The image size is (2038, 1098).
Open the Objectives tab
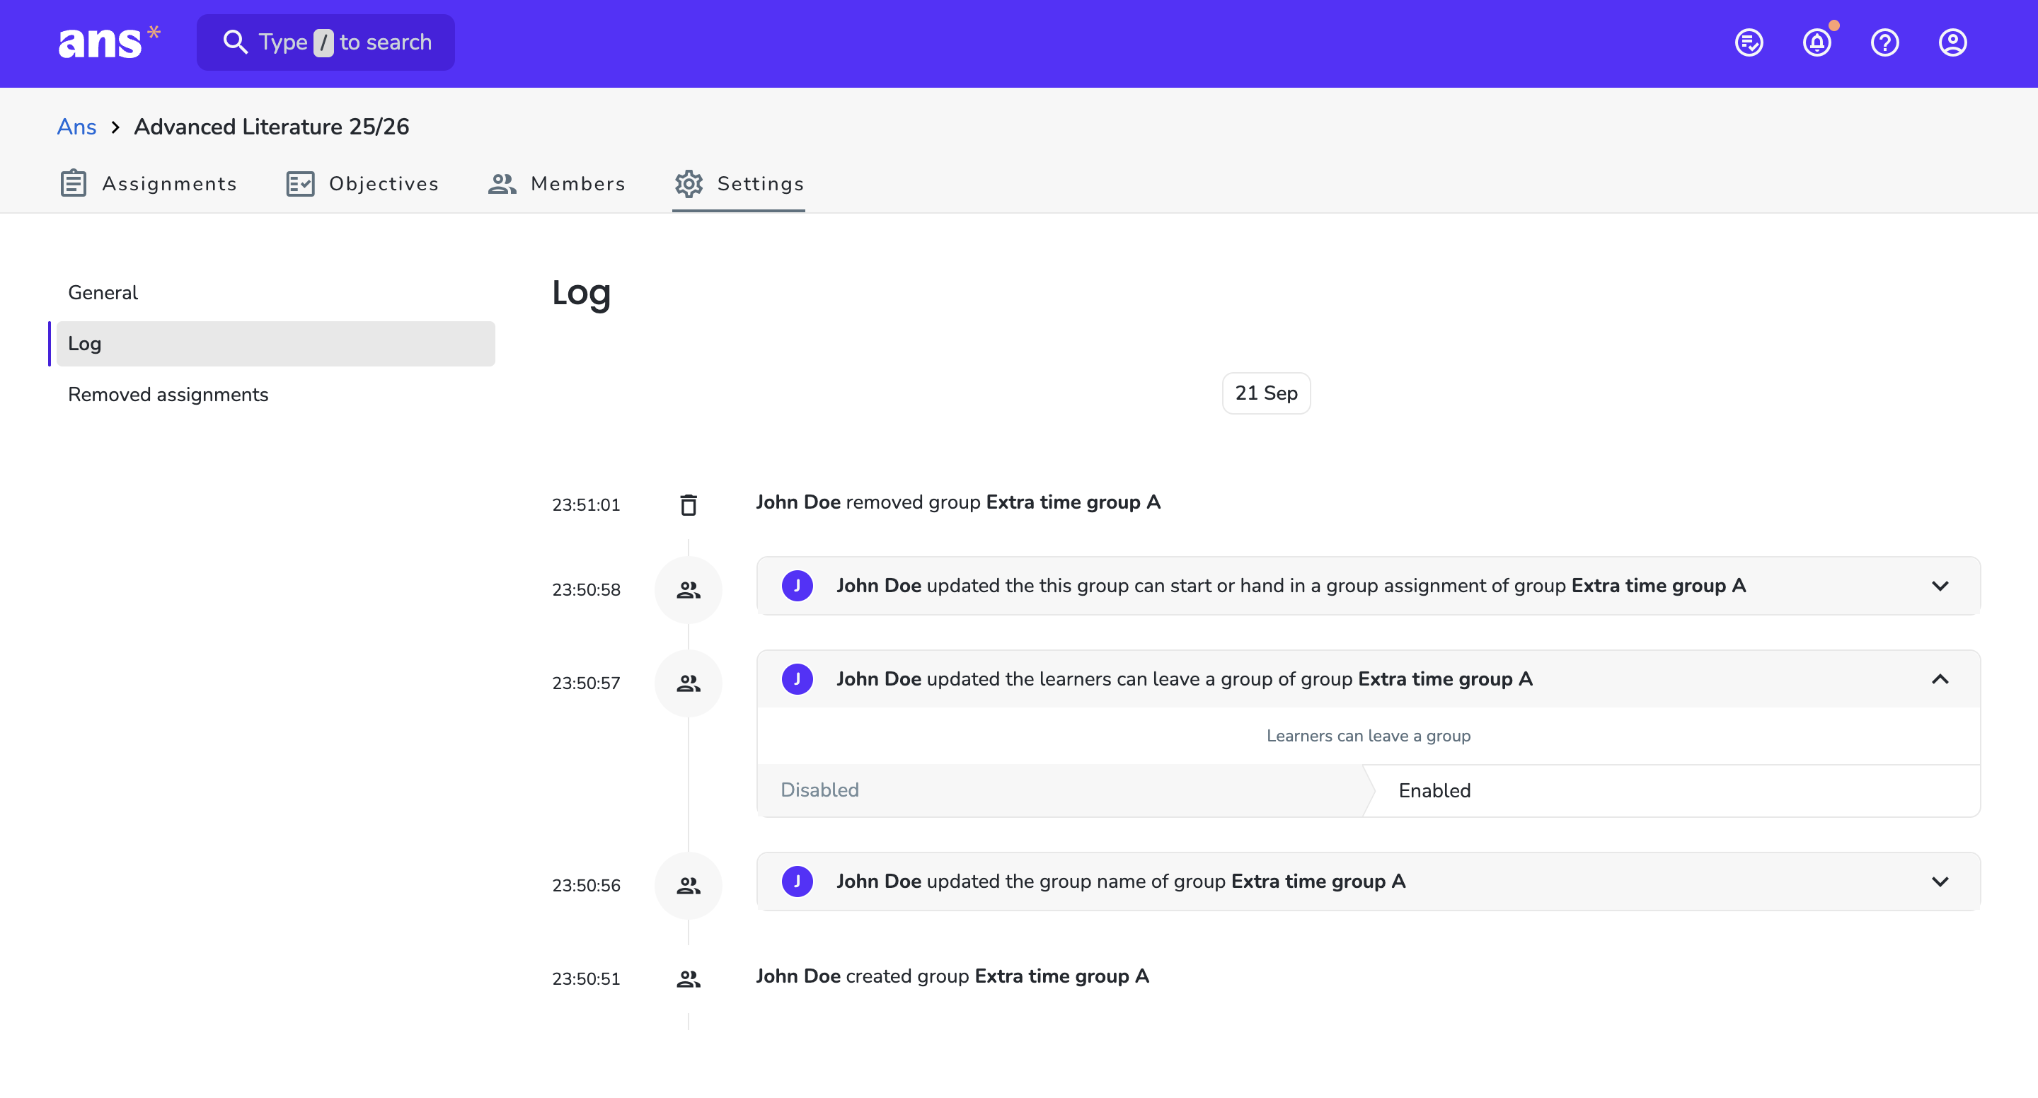[362, 183]
